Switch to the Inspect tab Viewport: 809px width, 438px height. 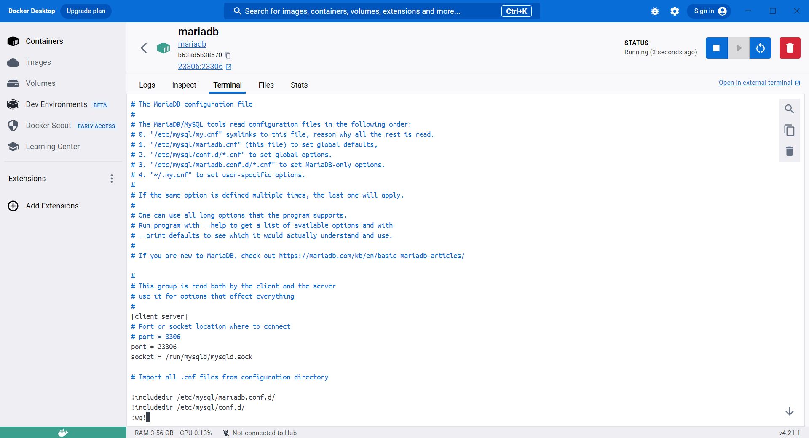[x=184, y=85]
